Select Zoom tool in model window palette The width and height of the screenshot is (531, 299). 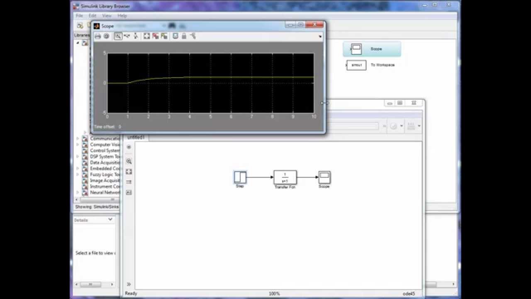[x=129, y=161]
